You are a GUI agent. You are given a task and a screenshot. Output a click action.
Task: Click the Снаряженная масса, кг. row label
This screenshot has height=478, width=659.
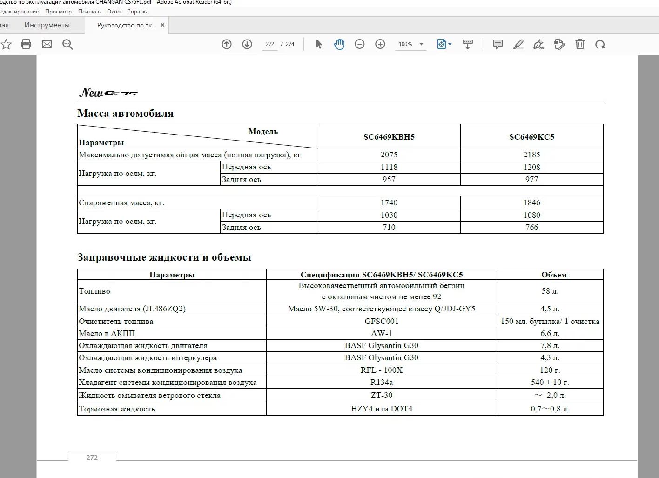[x=121, y=203]
